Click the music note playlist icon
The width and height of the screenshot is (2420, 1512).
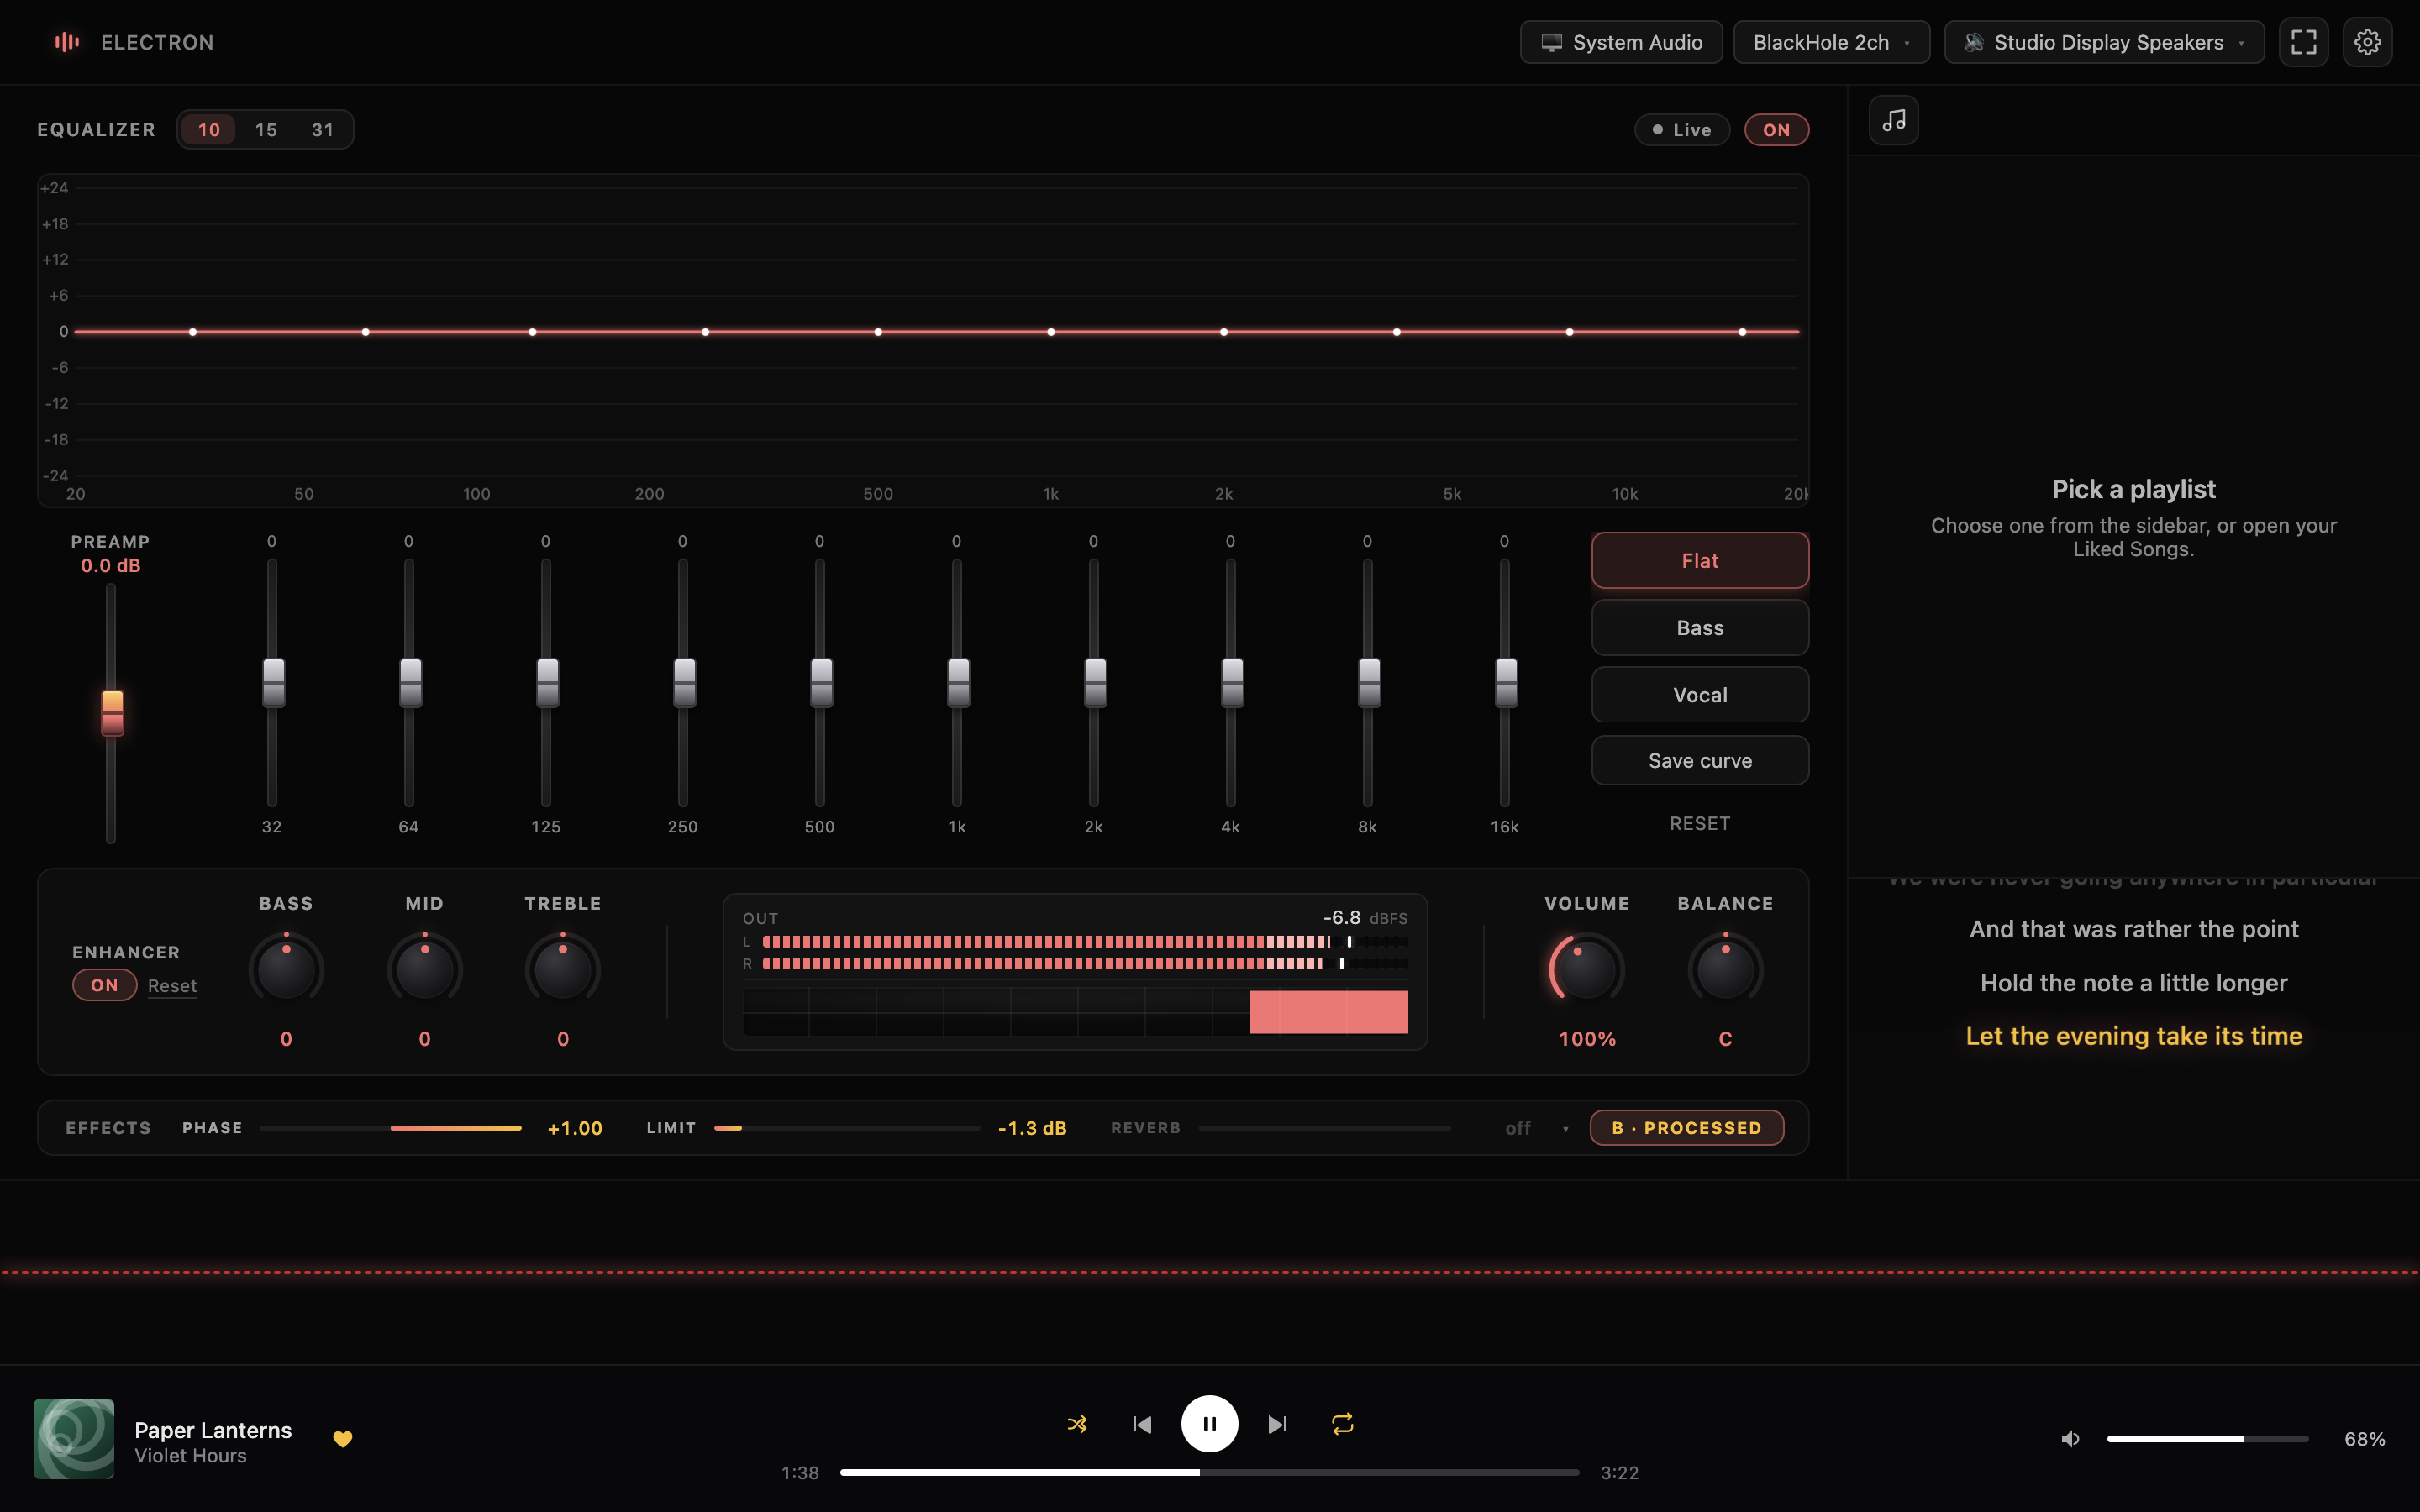1894,120
